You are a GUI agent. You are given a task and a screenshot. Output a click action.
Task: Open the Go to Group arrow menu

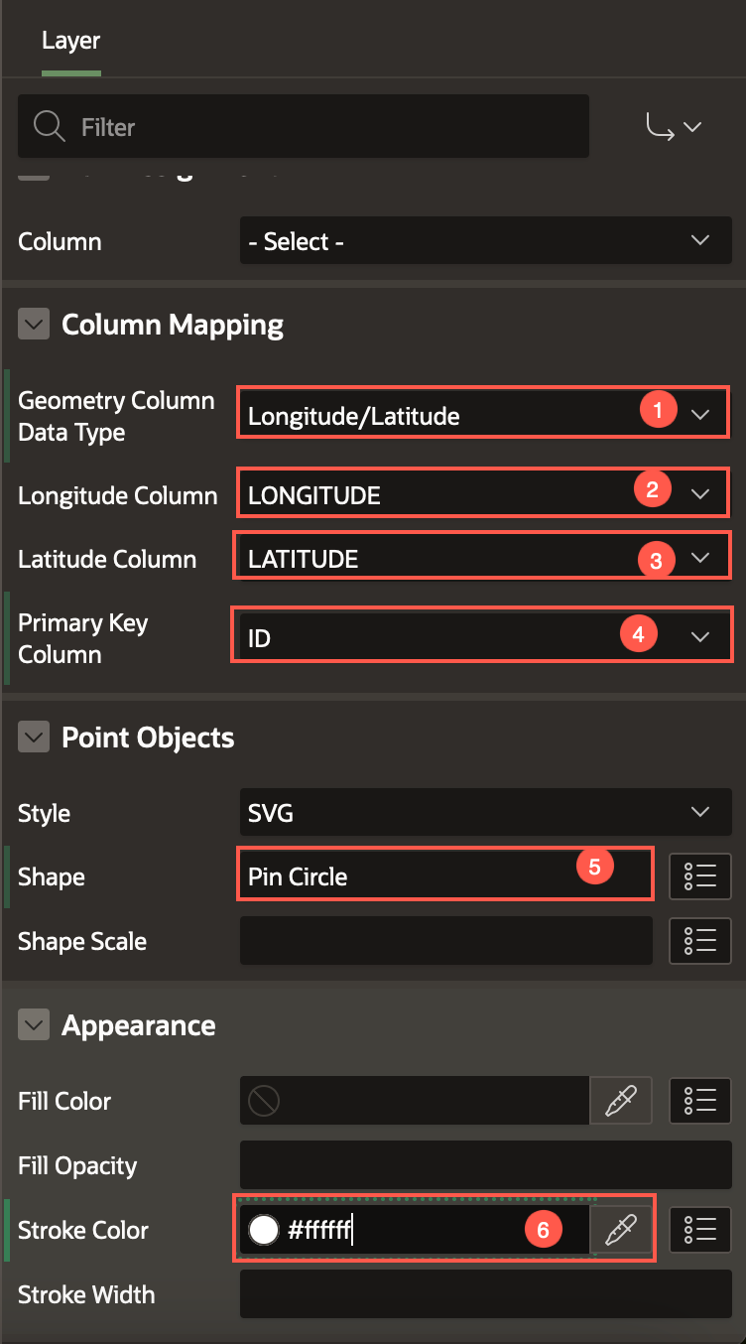coord(675,127)
